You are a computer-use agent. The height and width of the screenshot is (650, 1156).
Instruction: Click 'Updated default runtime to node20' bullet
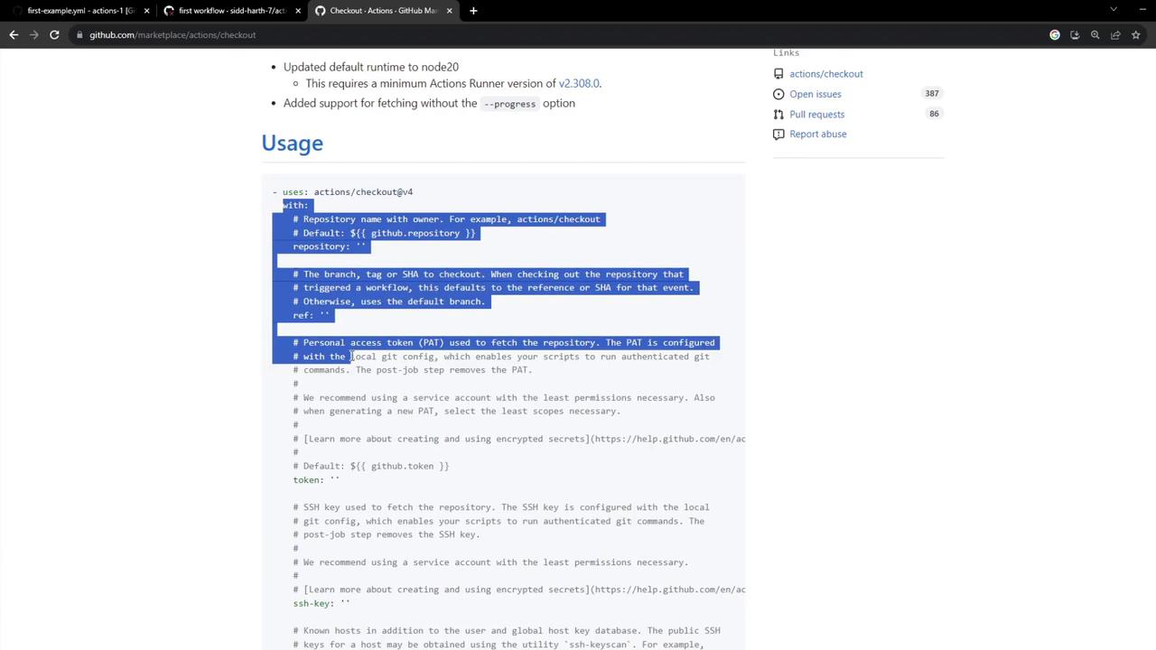(371, 67)
